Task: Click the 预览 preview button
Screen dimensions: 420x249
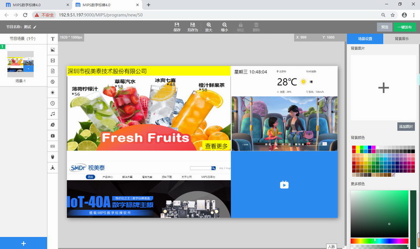Action: coord(385,27)
